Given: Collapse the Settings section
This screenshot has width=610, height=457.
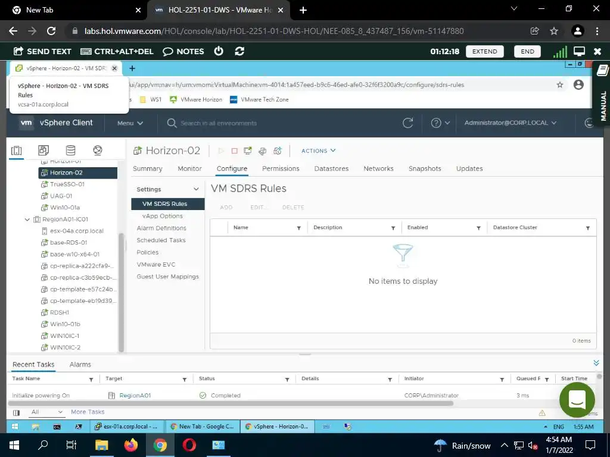Looking at the screenshot, I should point(196,189).
